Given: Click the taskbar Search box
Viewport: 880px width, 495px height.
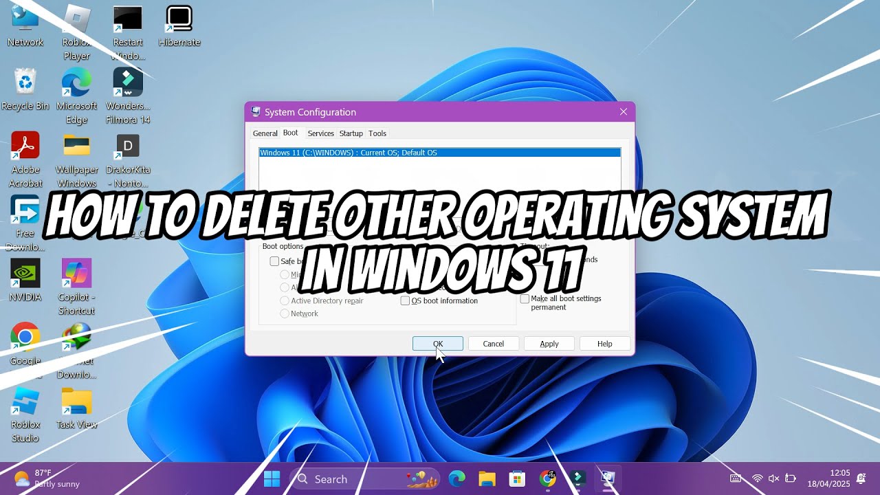Looking at the screenshot, I should (364, 478).
